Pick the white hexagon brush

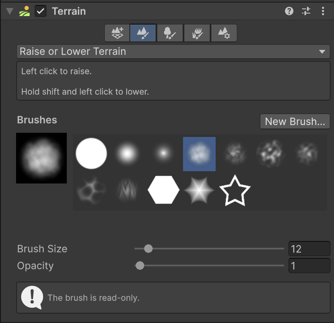coord(164,190)
